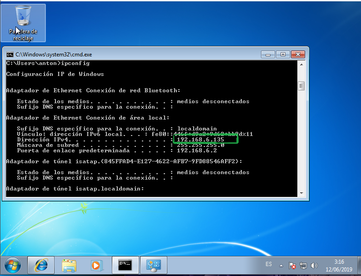This screenshot has height=276, width=361.
Task: Maximize the cmd.exe window
Action: (283, 55)
